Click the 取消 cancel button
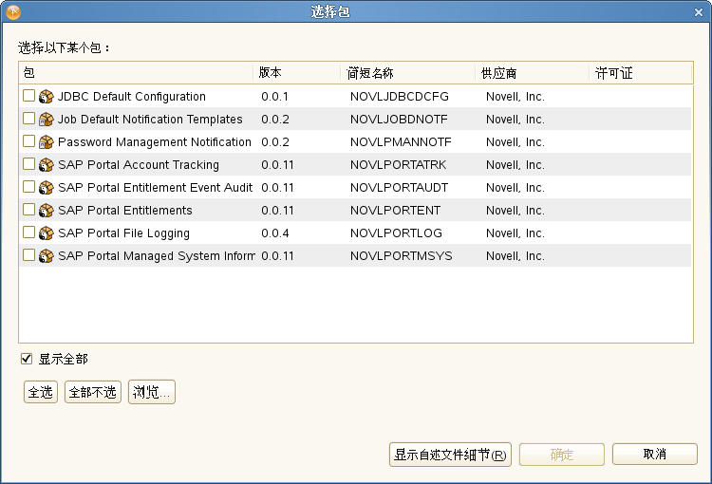Viewport: 712px width, 484px height. [654, 454]
